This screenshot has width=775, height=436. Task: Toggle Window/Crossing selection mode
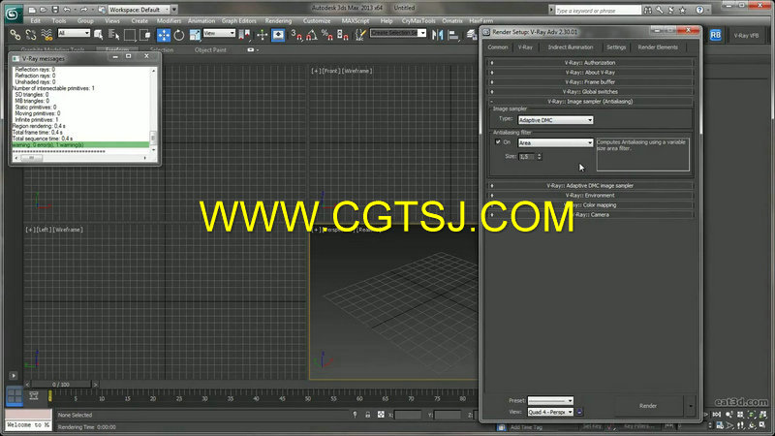145,35
